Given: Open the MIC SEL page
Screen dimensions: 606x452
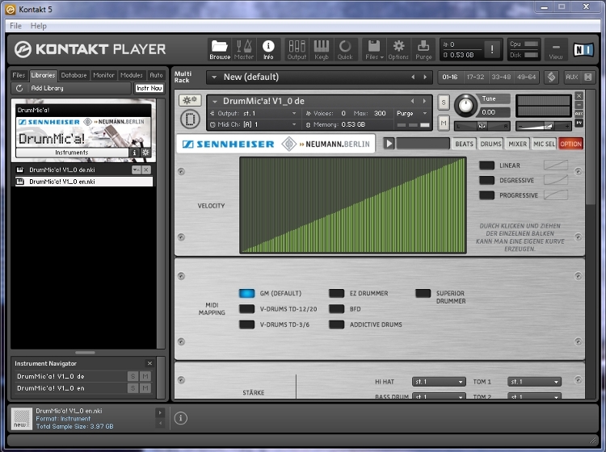Looking at the screenshot, I should coord(544,144).
